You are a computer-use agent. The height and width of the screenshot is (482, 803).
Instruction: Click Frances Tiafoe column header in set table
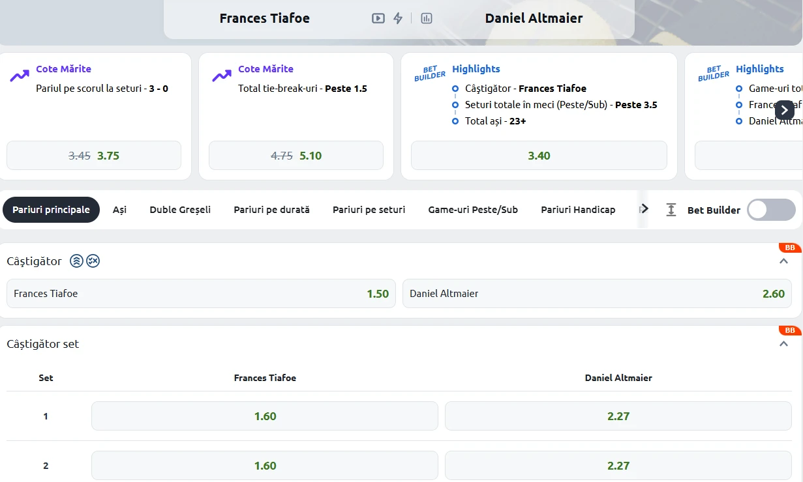click(265, 378)
